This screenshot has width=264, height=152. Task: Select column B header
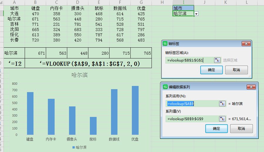(35, 2)
